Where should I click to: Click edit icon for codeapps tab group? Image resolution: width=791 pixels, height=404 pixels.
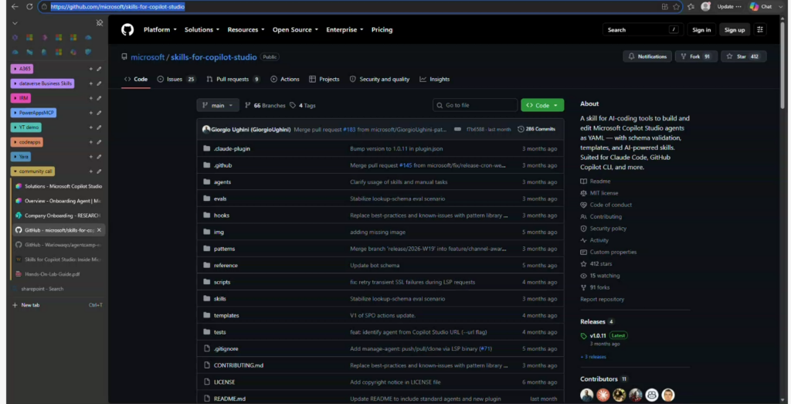99,142
